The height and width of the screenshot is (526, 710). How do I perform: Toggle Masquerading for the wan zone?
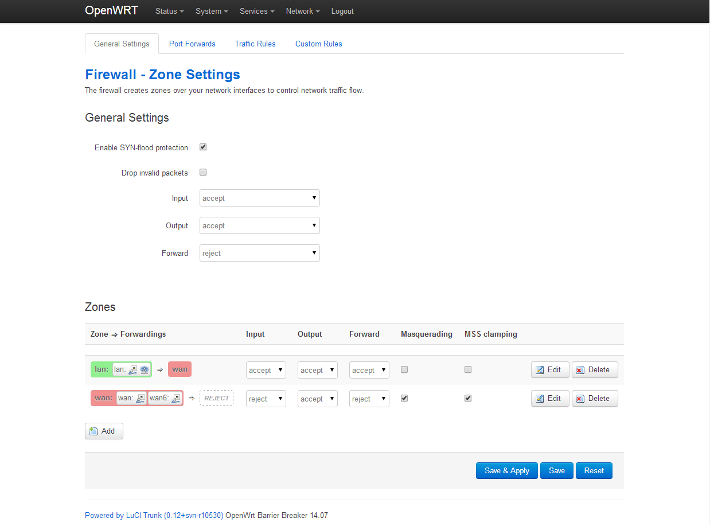pyautogui.click(x=404, y=398)
